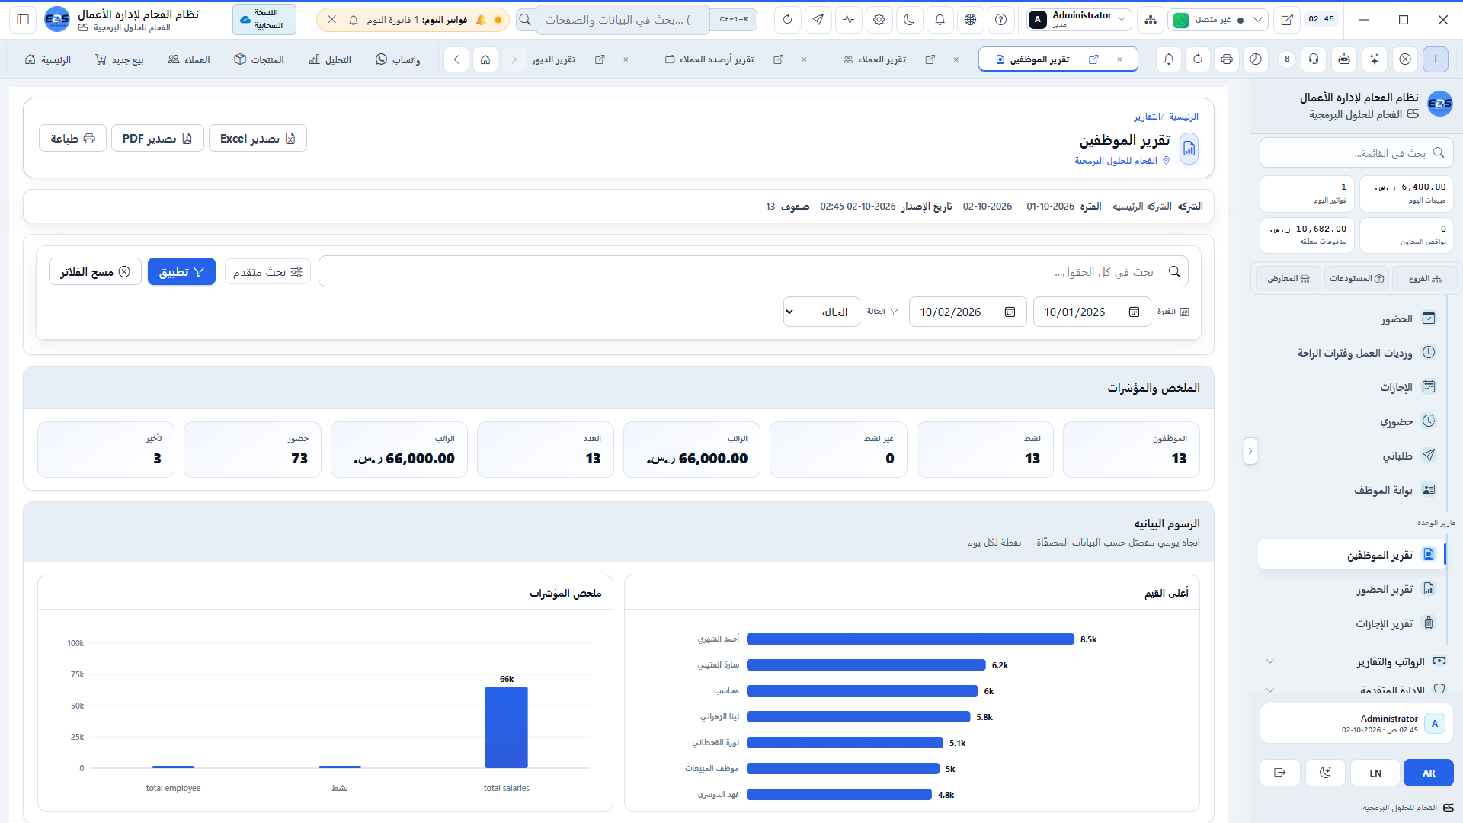This screenshot has height=823, width=1463.
Task: Open the الحالة status dropdown filter
Action: click(x=821, y=312)
